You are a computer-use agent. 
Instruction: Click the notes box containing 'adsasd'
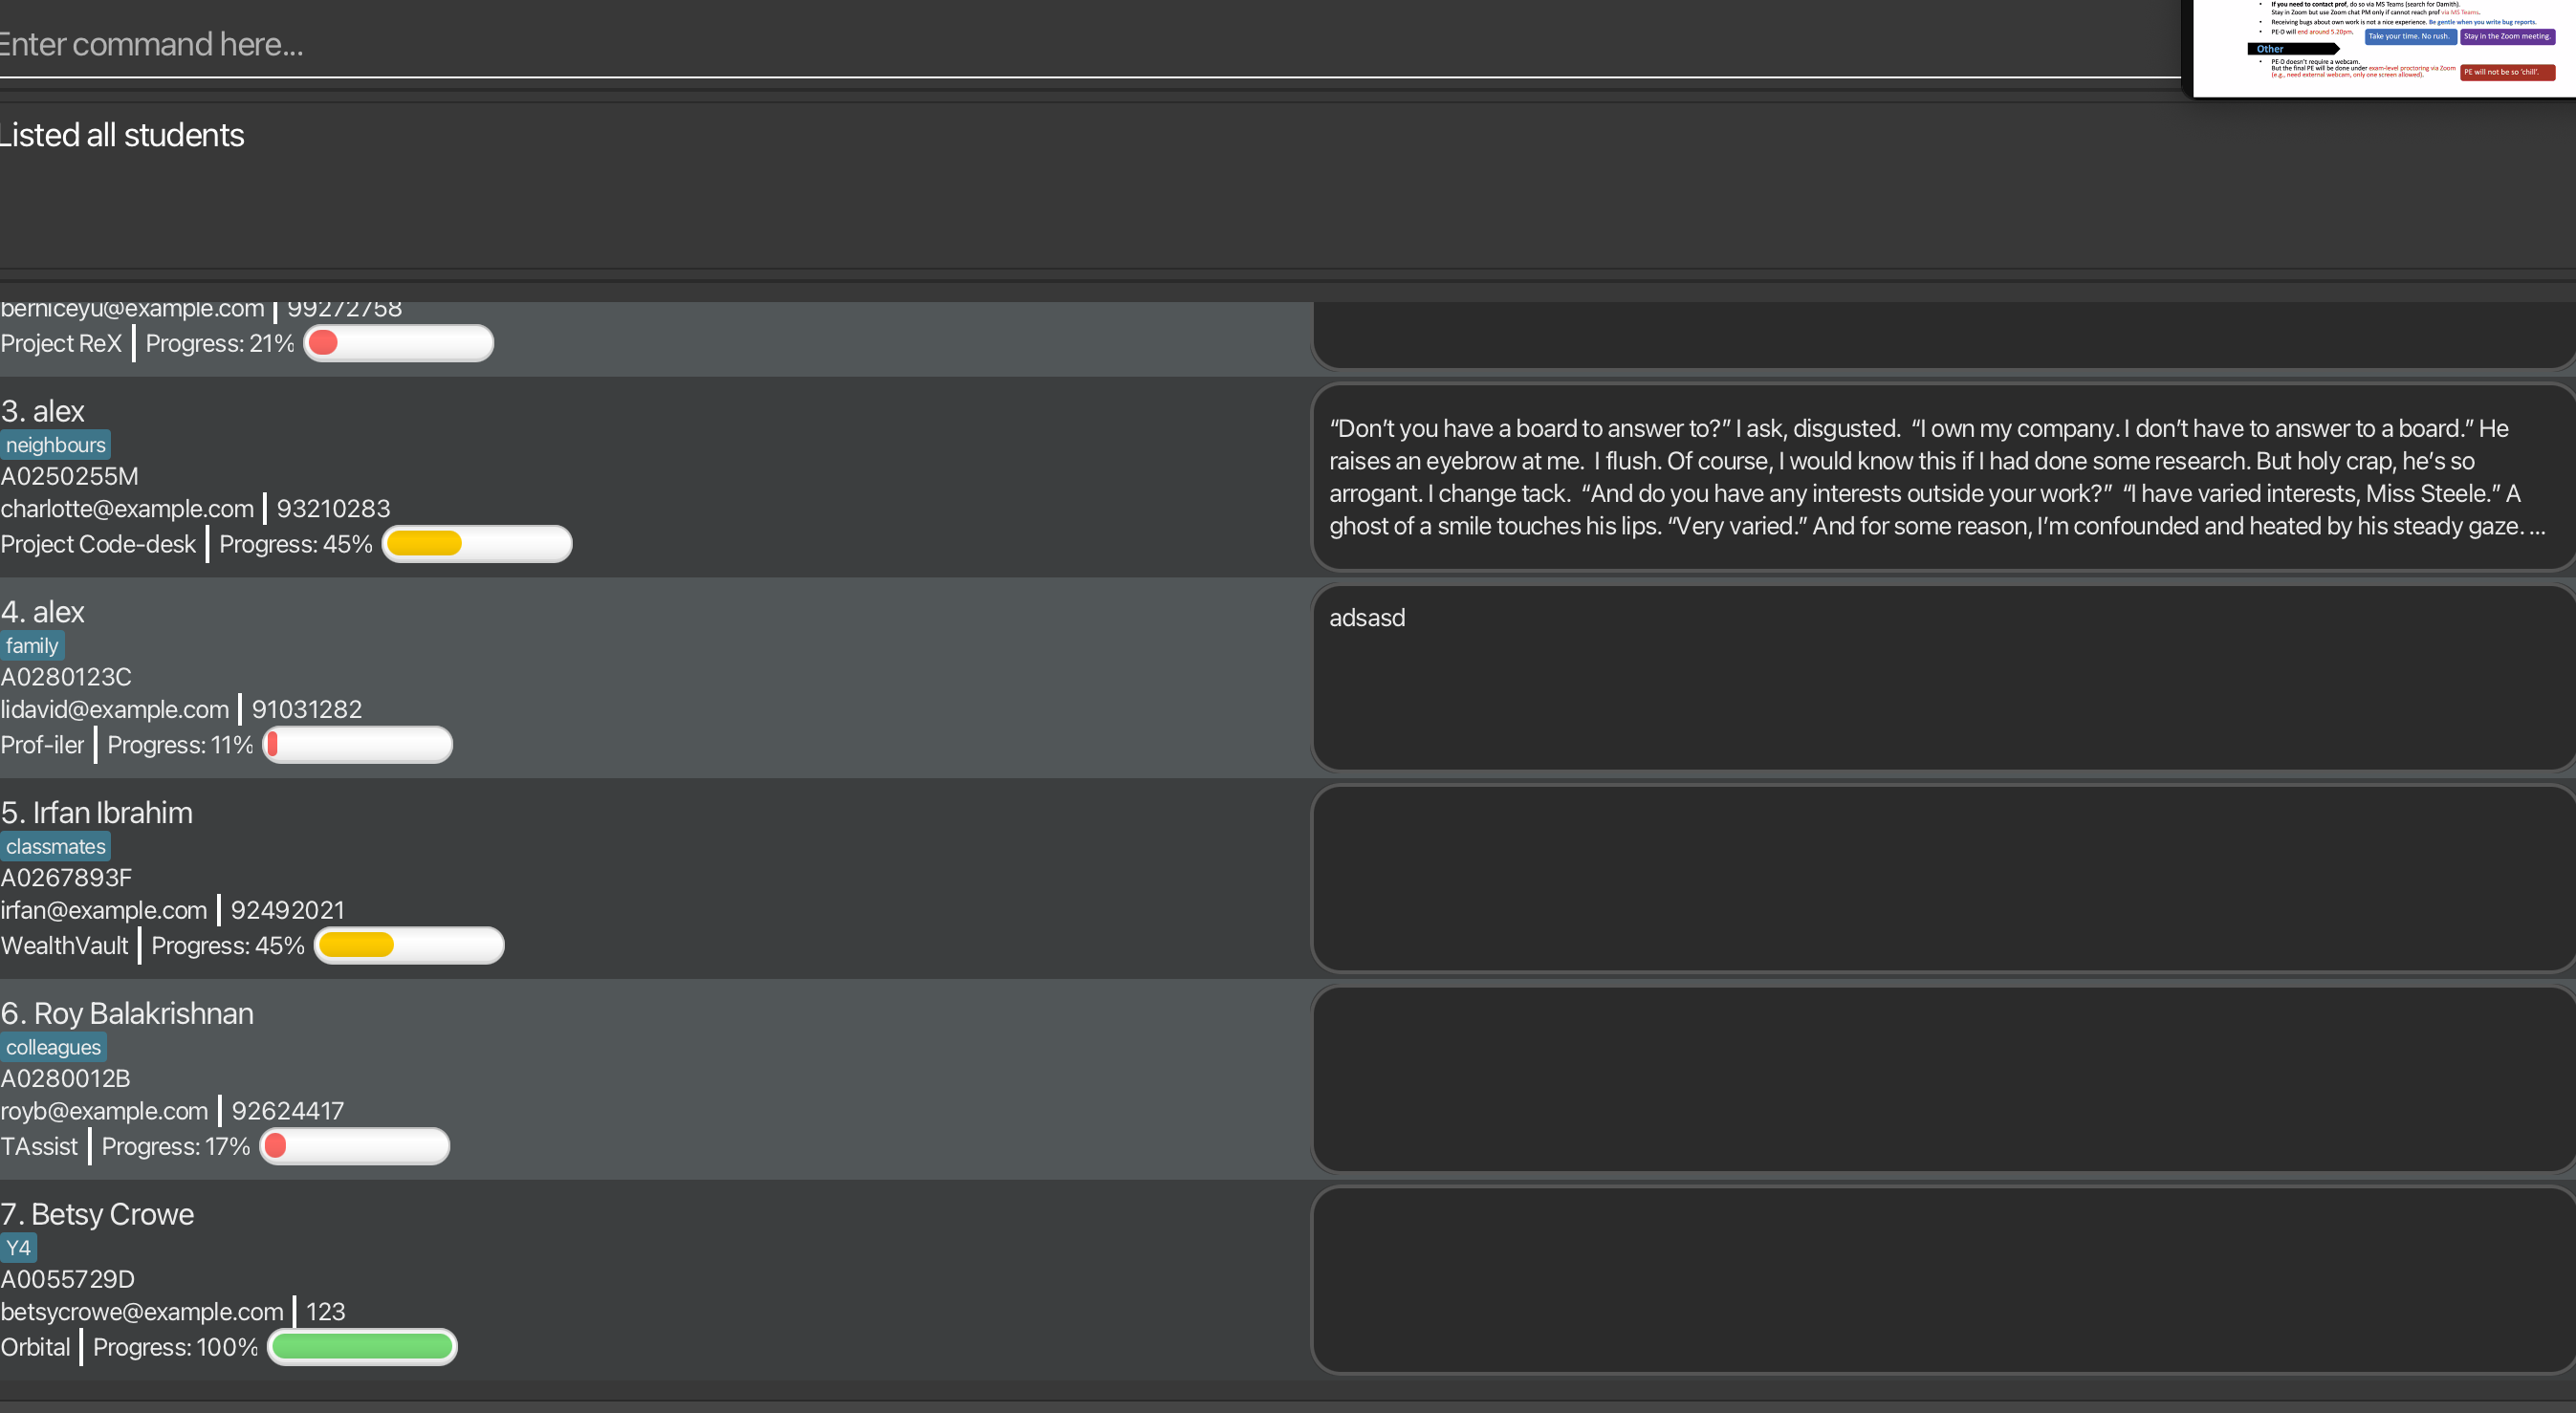pos(1944,677)
